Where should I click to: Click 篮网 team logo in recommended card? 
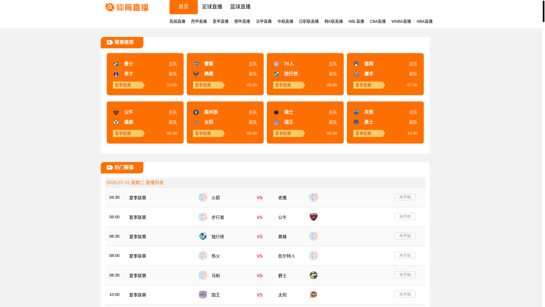pos(356,64)
